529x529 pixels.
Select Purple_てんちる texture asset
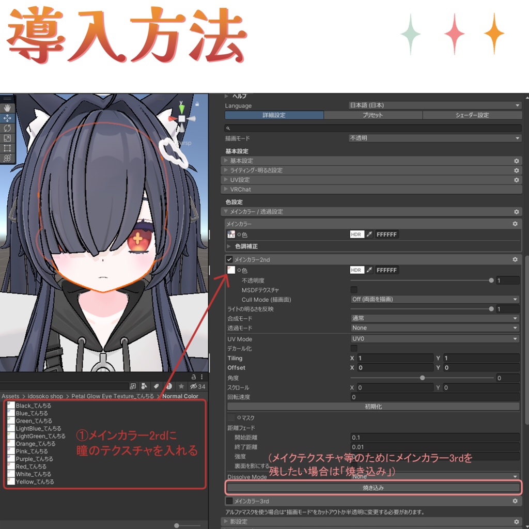coord(34,459)
